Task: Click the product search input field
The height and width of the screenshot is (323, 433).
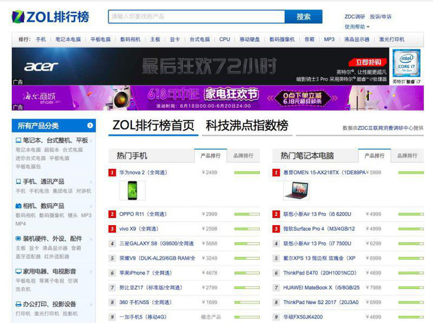Action: pyautogui.click(x=196, y=17)
